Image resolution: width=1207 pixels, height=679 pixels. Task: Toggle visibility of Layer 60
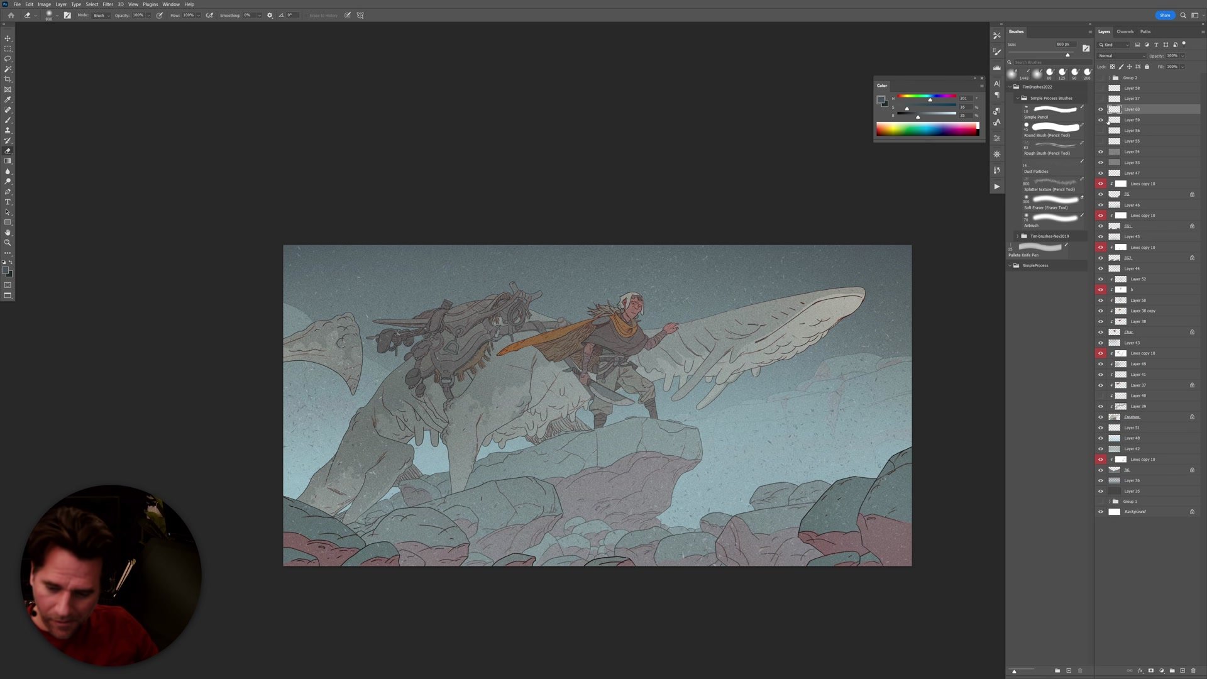(x=1100, y=109)
